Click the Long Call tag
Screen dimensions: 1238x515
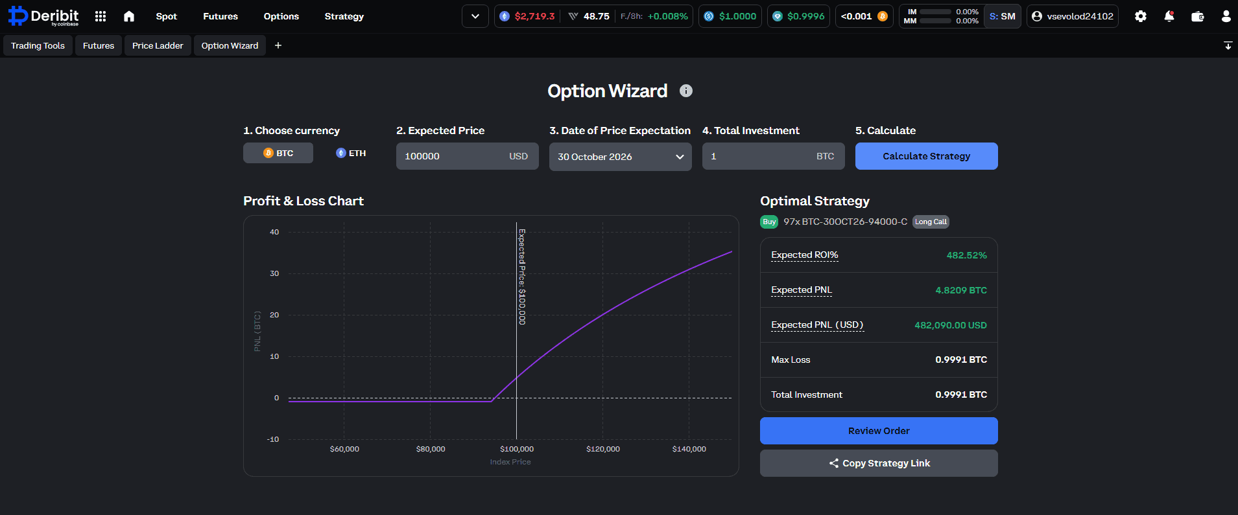click(931, 222)
